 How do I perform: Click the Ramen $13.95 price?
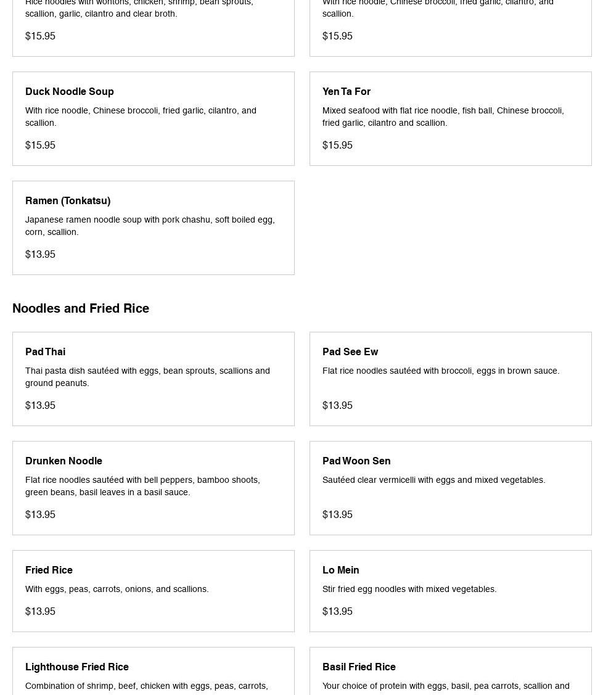pos(40,254)
